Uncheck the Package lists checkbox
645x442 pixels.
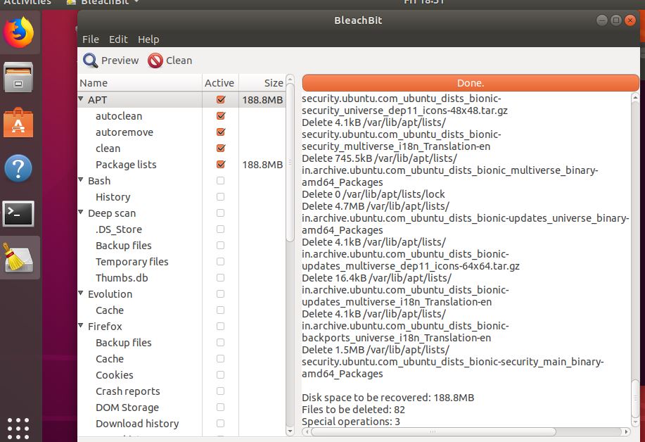(x=221, y=164)
